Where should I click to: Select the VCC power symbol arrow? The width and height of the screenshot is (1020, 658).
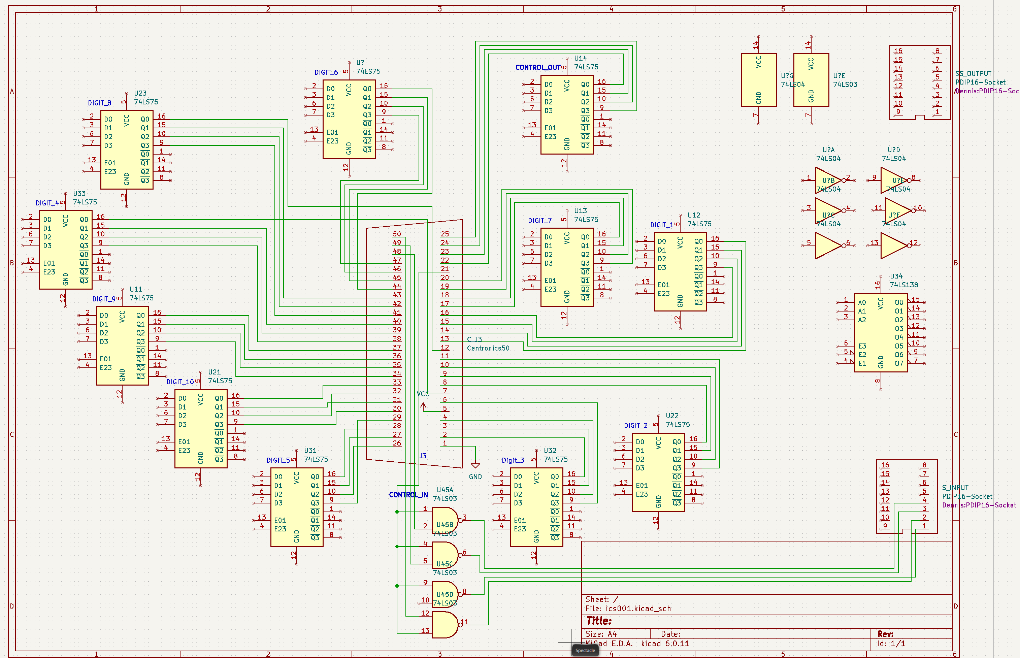[x=423, y=407]
